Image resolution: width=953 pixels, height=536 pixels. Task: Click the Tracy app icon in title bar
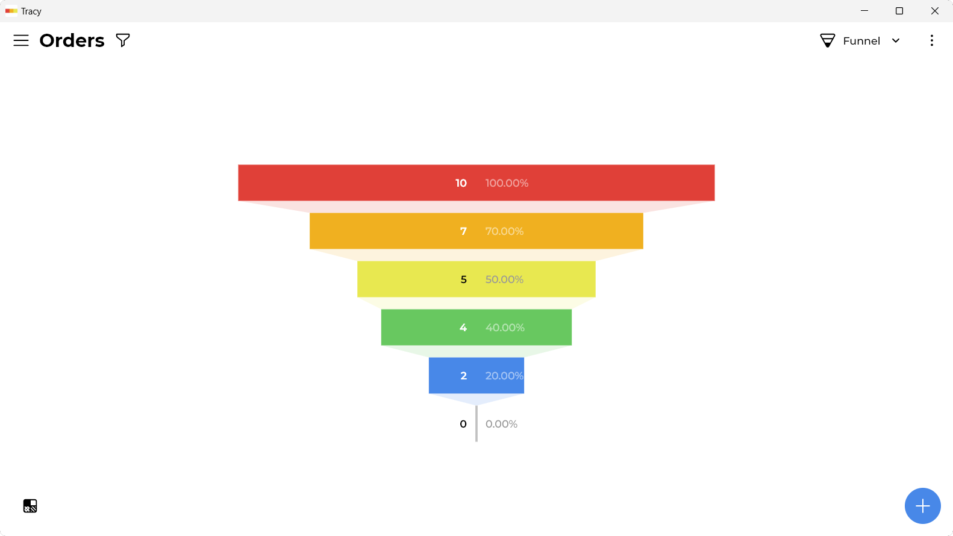point(11,11)
